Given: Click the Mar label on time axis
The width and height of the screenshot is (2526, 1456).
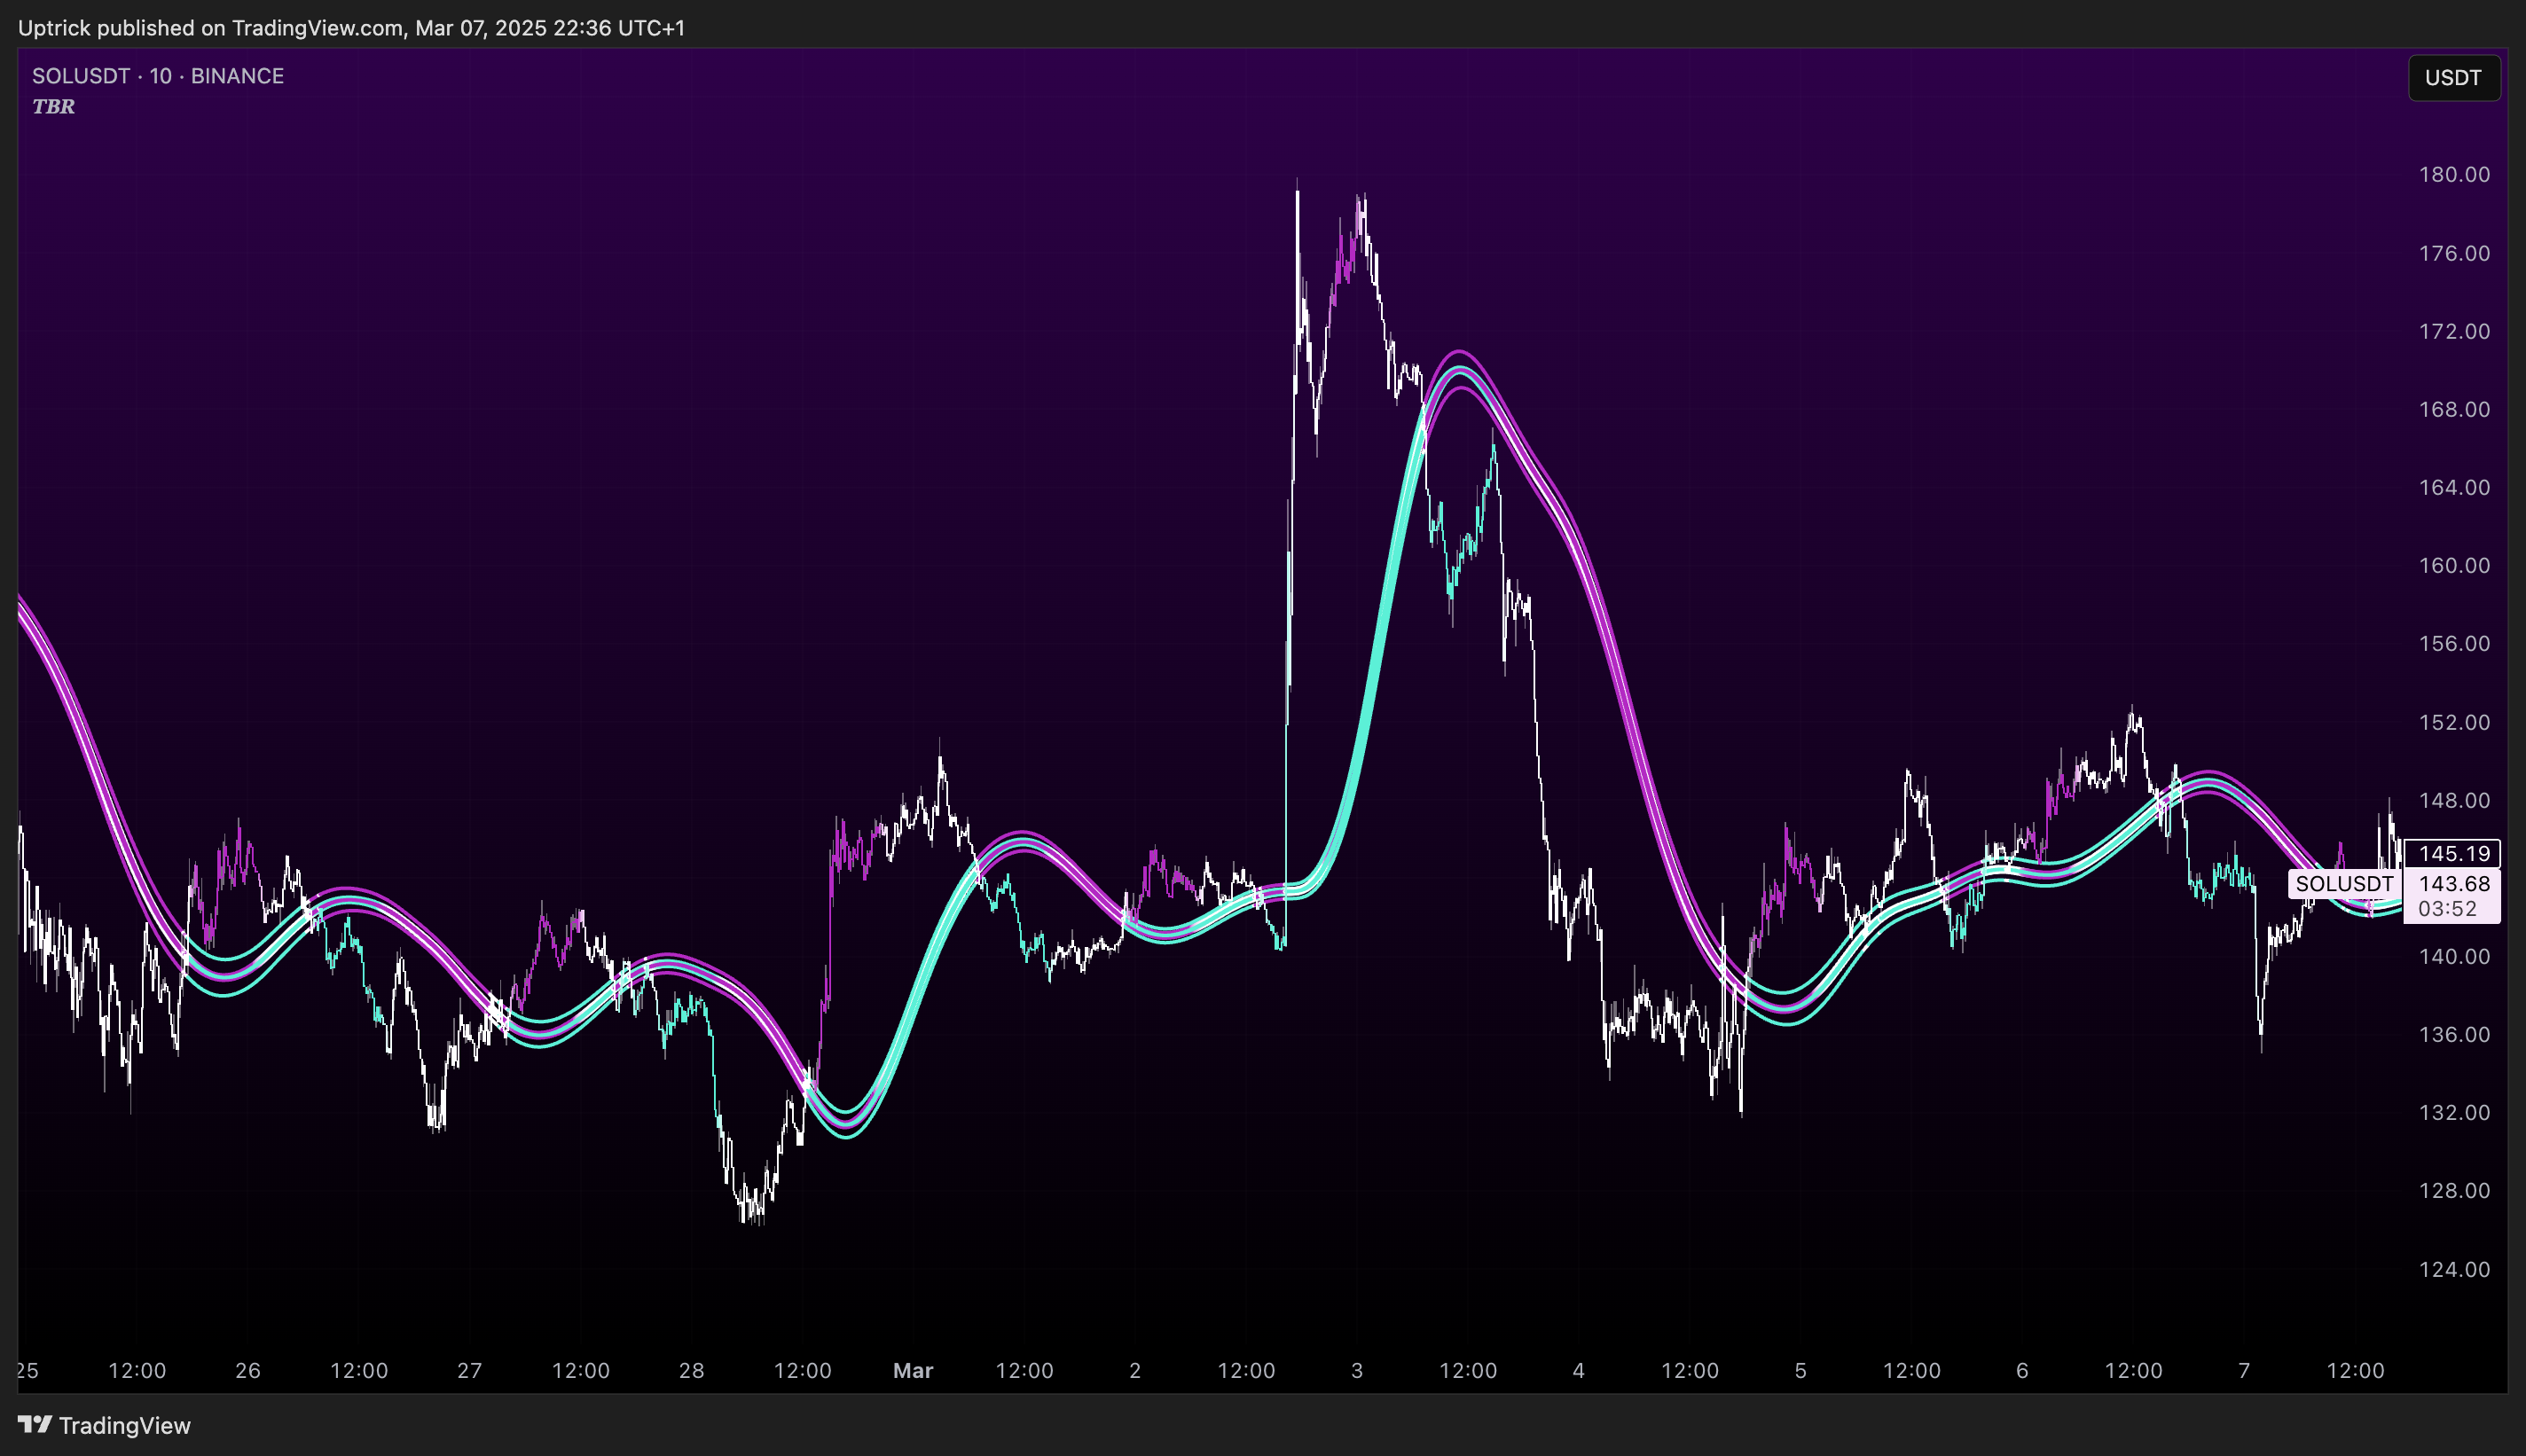Looking at the screenshot, I should [913, 1370].
